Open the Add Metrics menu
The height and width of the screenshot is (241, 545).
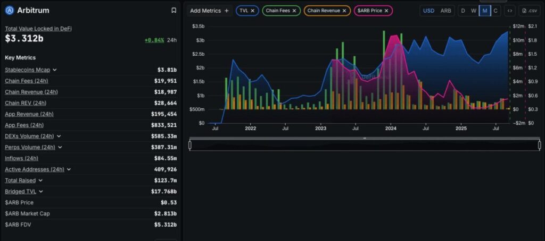click(x=209, y=11)
